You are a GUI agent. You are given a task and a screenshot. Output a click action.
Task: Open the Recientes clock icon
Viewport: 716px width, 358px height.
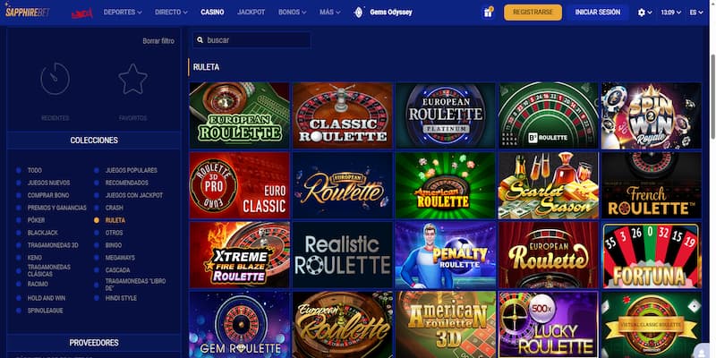coord(55,79)
